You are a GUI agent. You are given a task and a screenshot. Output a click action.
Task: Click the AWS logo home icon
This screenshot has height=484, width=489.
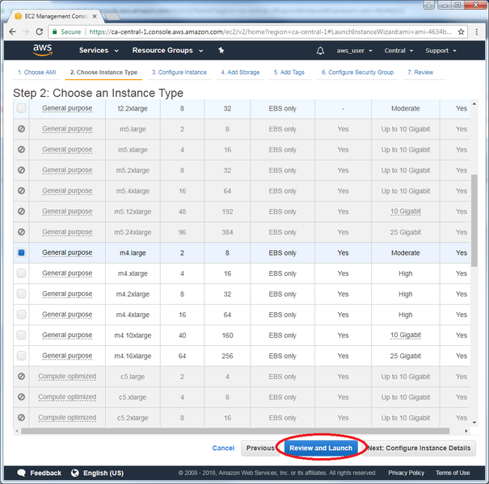pyautogui.click(x=43, y=50)
